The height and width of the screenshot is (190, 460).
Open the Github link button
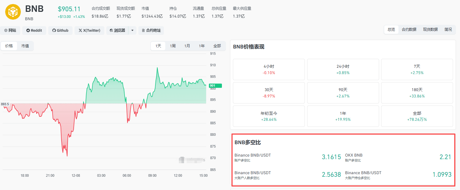click(60, 30)
